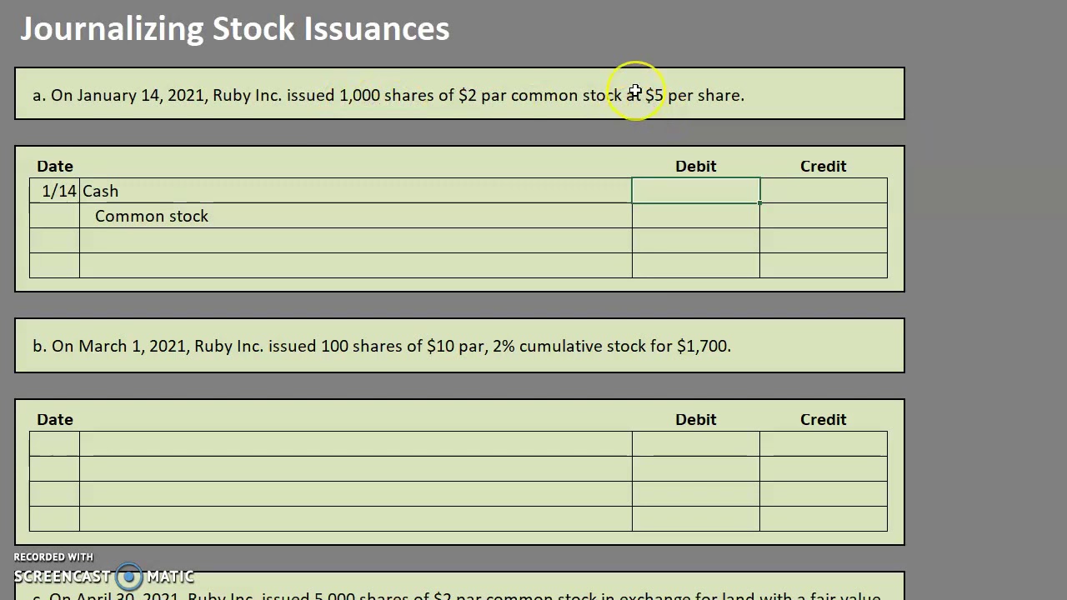Select first credit cell in table b
Viewport: 1067px width, 600px height.
click(x=824, y=443)
